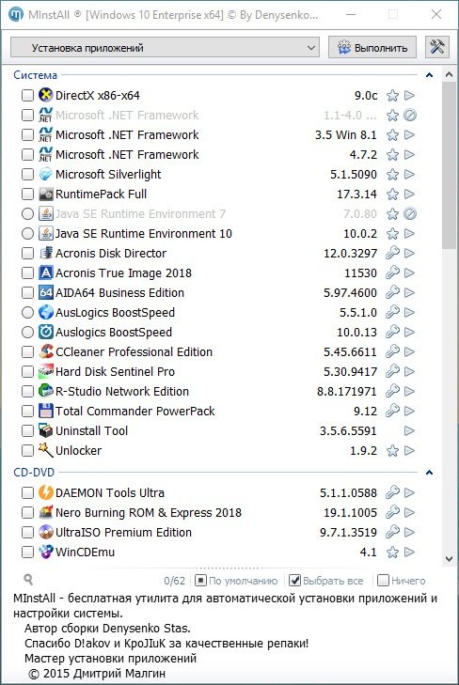Image resolution: width=459 pixels, height=685 pixels.
Task: Collapse the Система section
Action: click(x=429, y=75)
